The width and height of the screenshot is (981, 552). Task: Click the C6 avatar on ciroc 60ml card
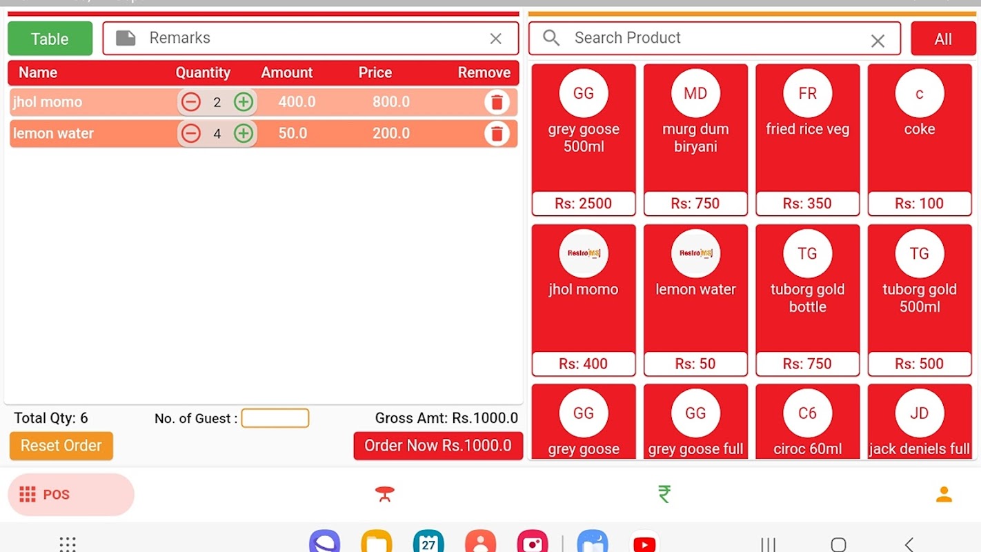point(808,413)
